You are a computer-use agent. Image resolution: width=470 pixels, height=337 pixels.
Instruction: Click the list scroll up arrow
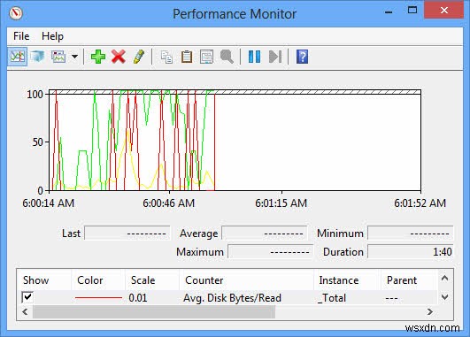[445, 279]
